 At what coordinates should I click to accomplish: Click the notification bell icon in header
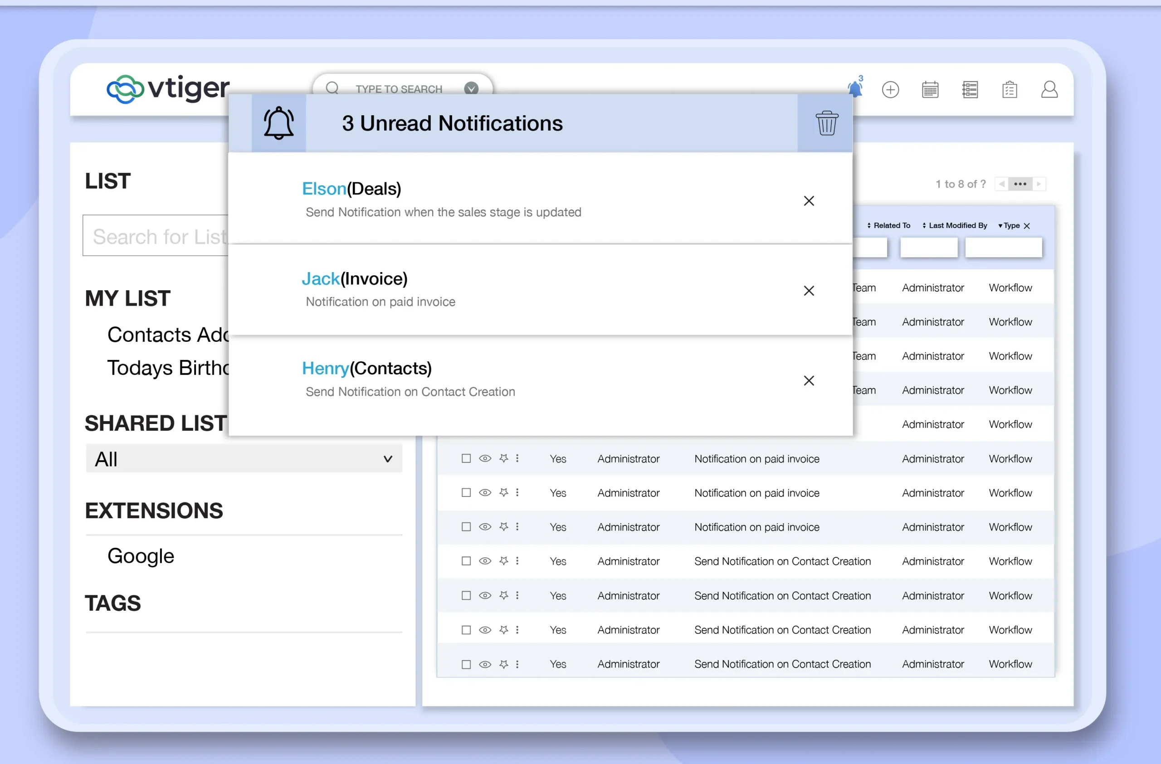pos(855,89)
